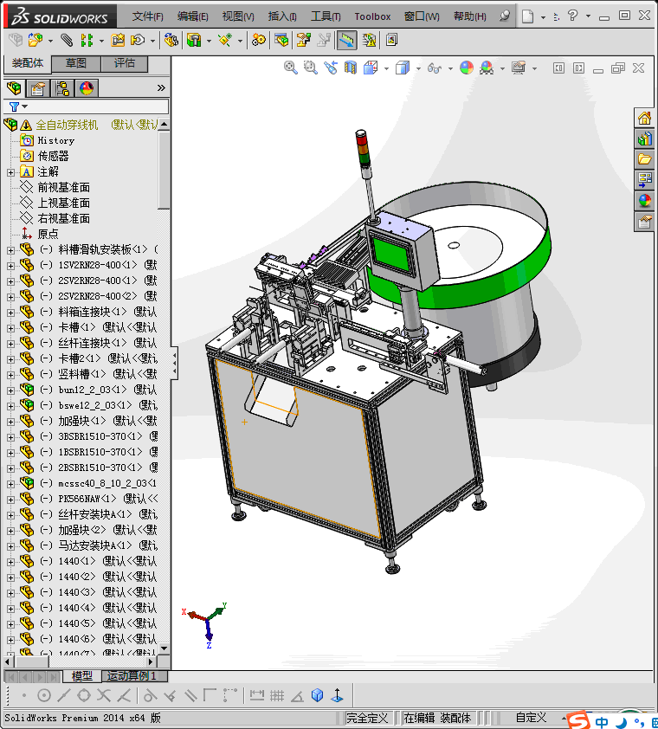
Task: Switch to the 运动算例 1 tab
Action: [132, 675]
